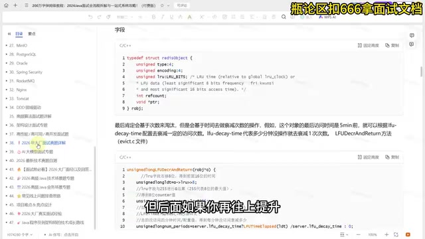Open the page layout dropdown in status bar
425x239 pixels.
click(344, 234)
